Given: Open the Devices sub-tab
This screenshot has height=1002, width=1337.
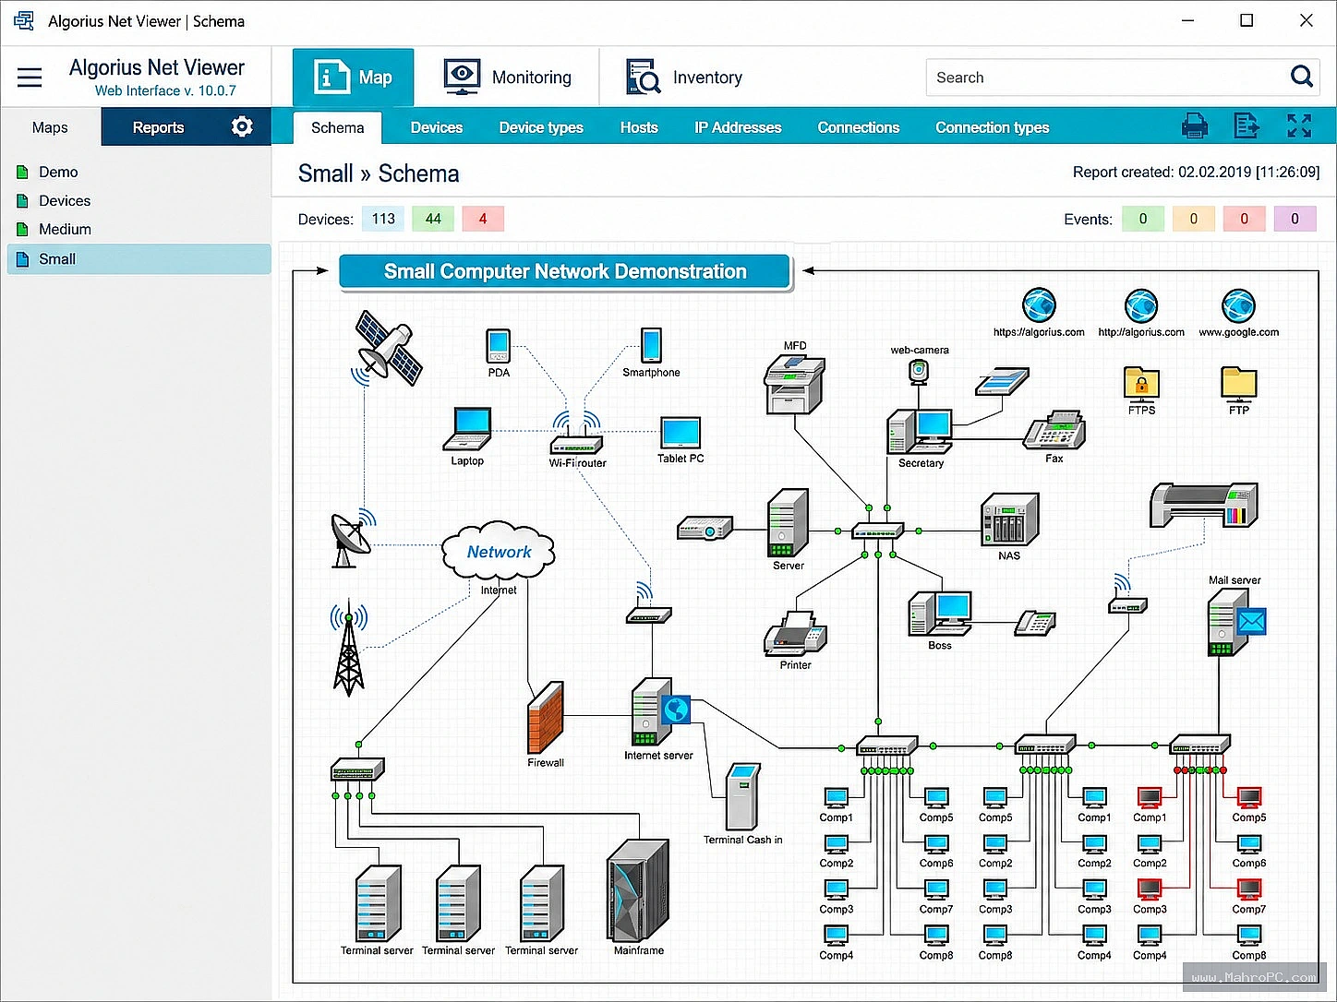Looking at the screenshot, I should click(436, 127).
